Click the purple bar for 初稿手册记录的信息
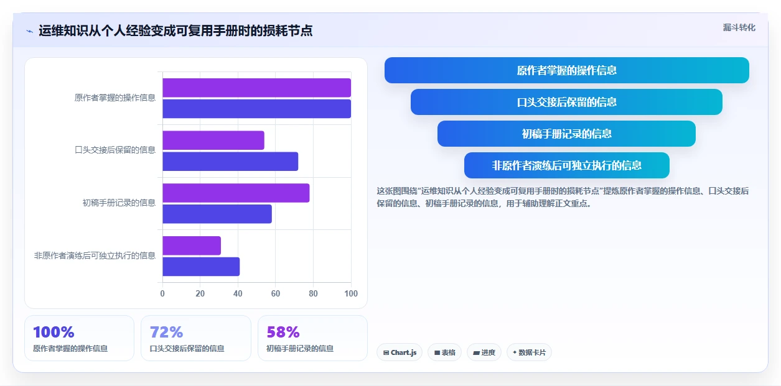This screenshot has width=781, height=386. pos(236,193)
